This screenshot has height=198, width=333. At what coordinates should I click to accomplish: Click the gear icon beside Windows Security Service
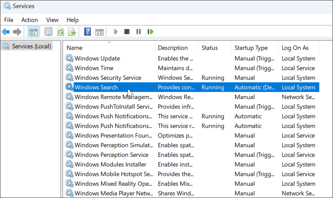69,77
